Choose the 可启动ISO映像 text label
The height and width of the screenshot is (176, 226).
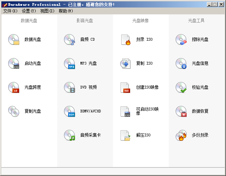pos(147,111)
